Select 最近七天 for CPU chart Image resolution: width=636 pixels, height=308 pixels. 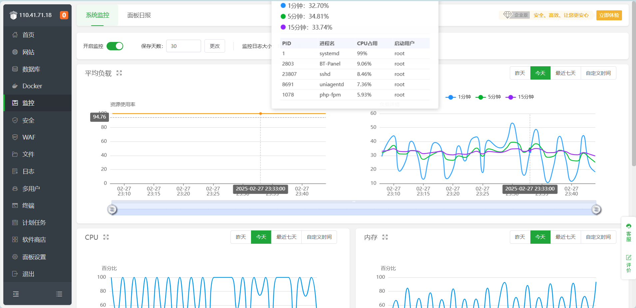[286, 237]
